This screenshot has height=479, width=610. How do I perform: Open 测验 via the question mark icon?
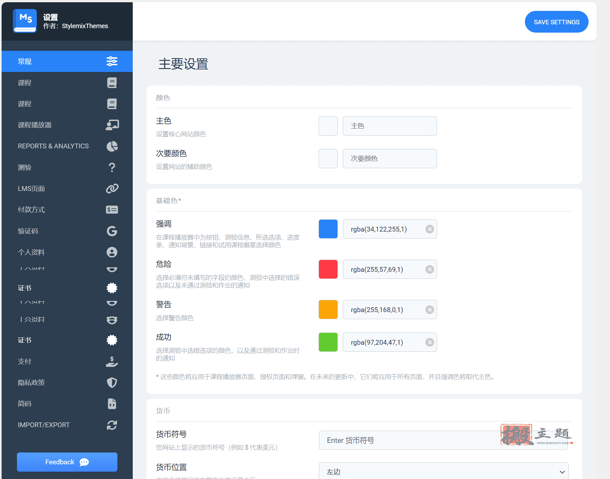pos(112,167)
